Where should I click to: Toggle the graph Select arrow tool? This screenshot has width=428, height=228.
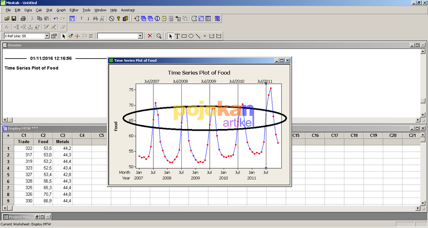64,36
